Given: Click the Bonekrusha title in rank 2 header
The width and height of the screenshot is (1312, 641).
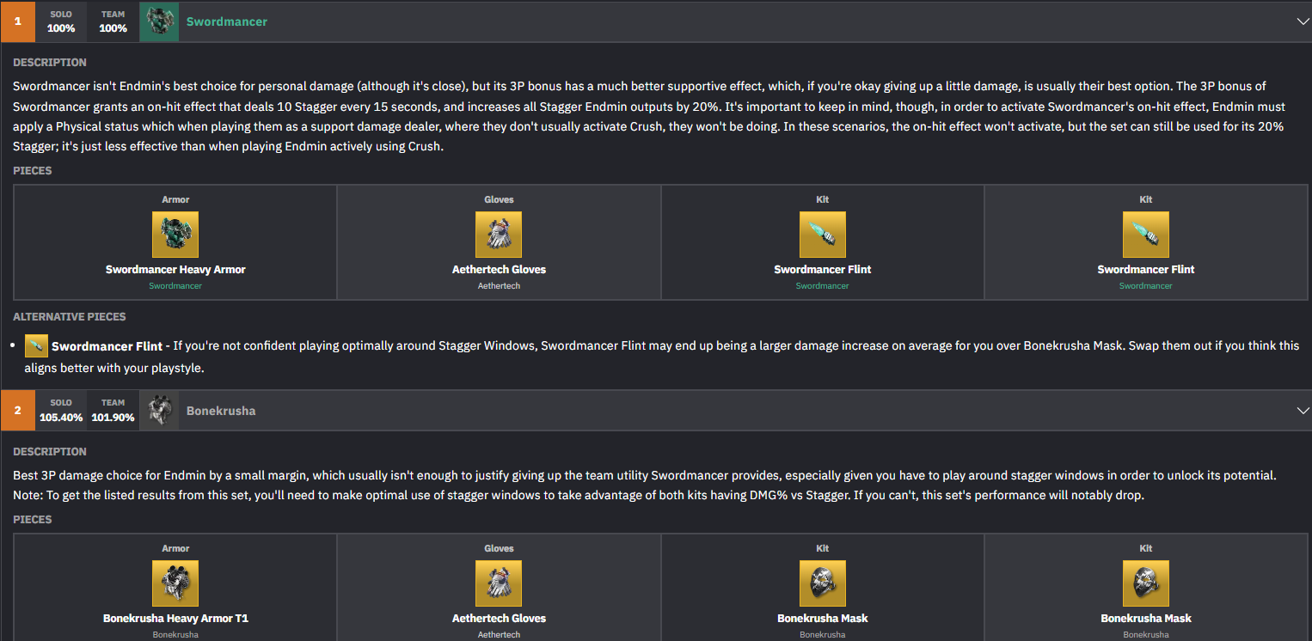Looking at the screenshot, I should (221, 411).
